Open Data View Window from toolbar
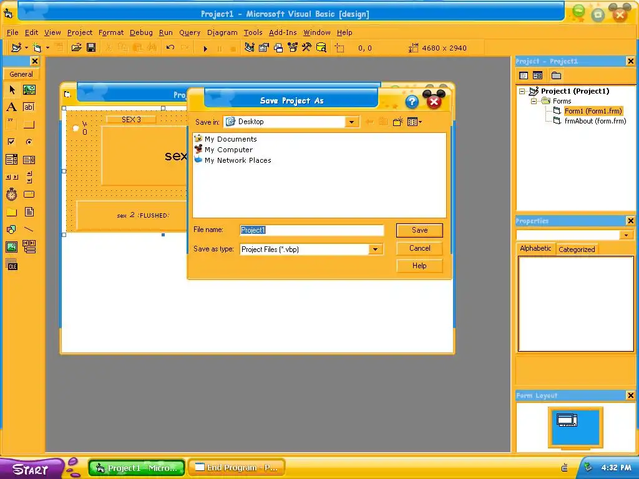The height and width of the screenshot is (479, 639). click(x=321, y=47)
